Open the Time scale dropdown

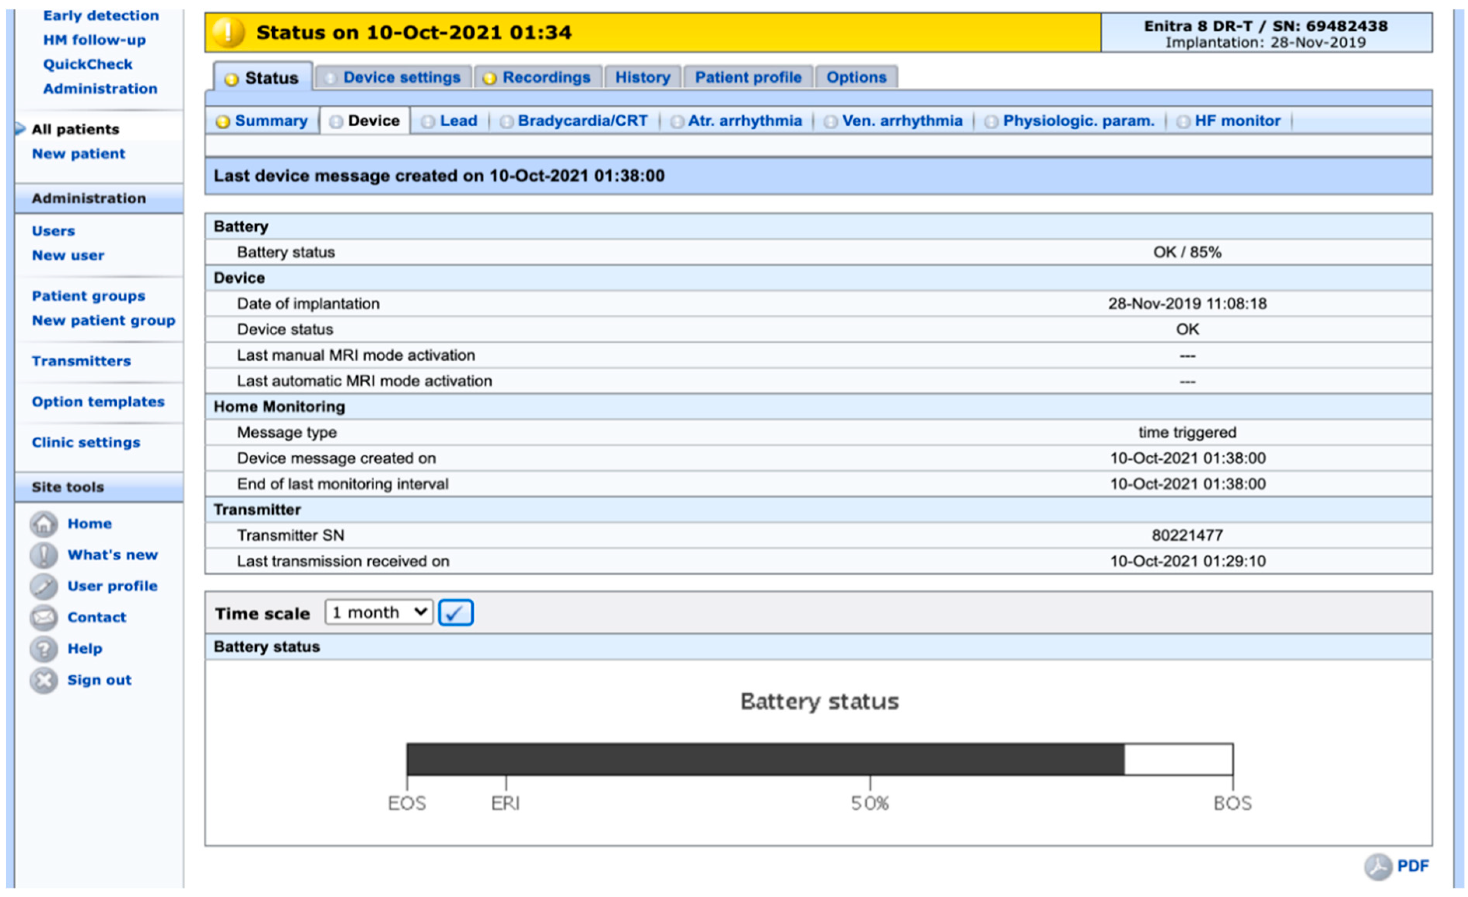379,613
